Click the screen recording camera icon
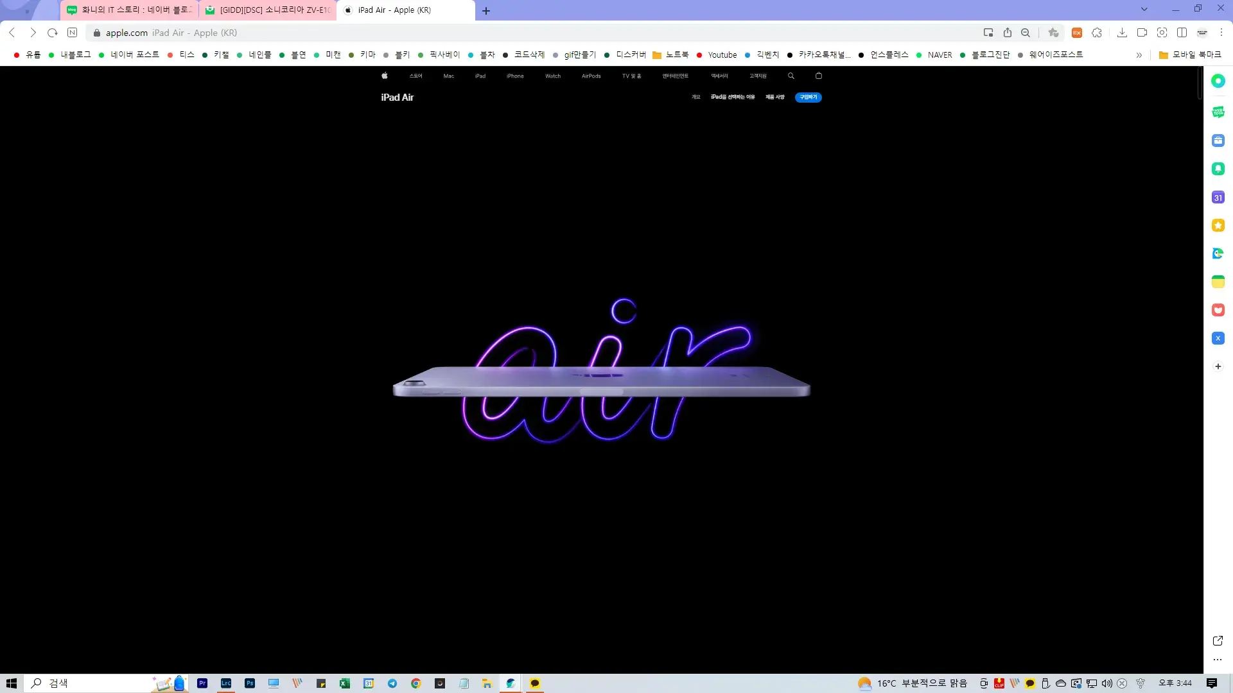Screen dimensions: 1233x693 click(x=1142, y=33)
